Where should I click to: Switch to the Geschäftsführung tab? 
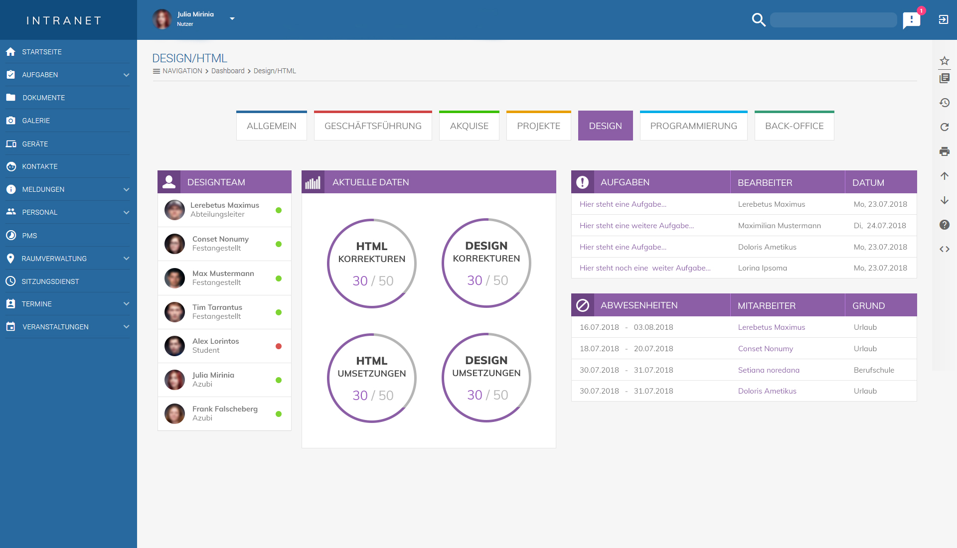click(373, 126)
